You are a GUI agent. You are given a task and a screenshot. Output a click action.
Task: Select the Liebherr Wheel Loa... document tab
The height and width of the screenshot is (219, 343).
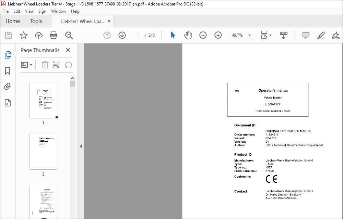click(x=83, y=21)
